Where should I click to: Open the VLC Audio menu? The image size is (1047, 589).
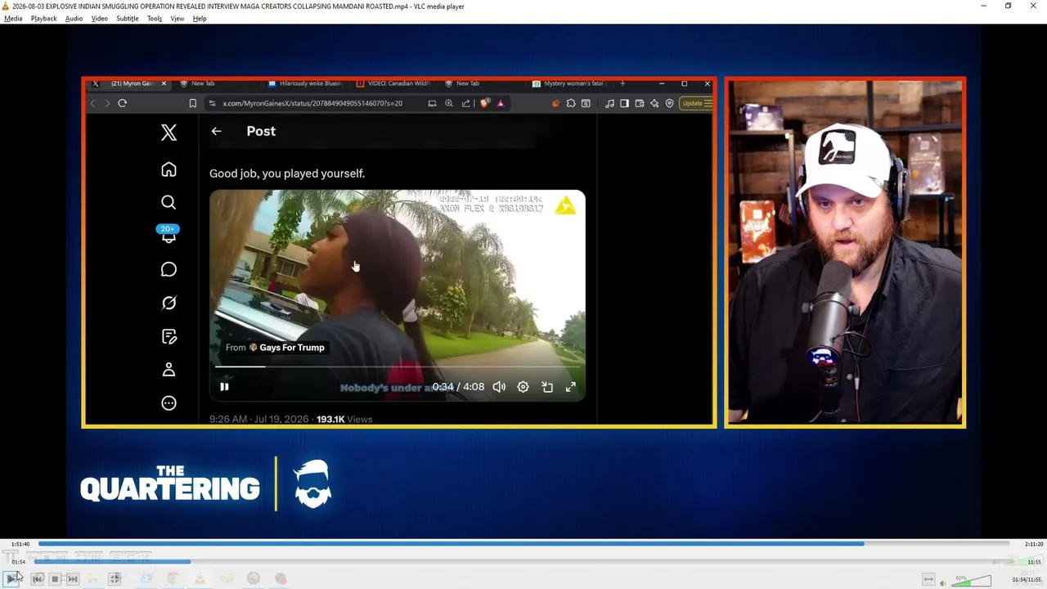[74, 18]
